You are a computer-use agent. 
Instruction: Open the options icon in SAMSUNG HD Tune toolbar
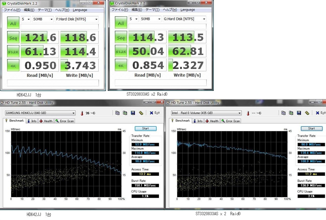point(141,113)
